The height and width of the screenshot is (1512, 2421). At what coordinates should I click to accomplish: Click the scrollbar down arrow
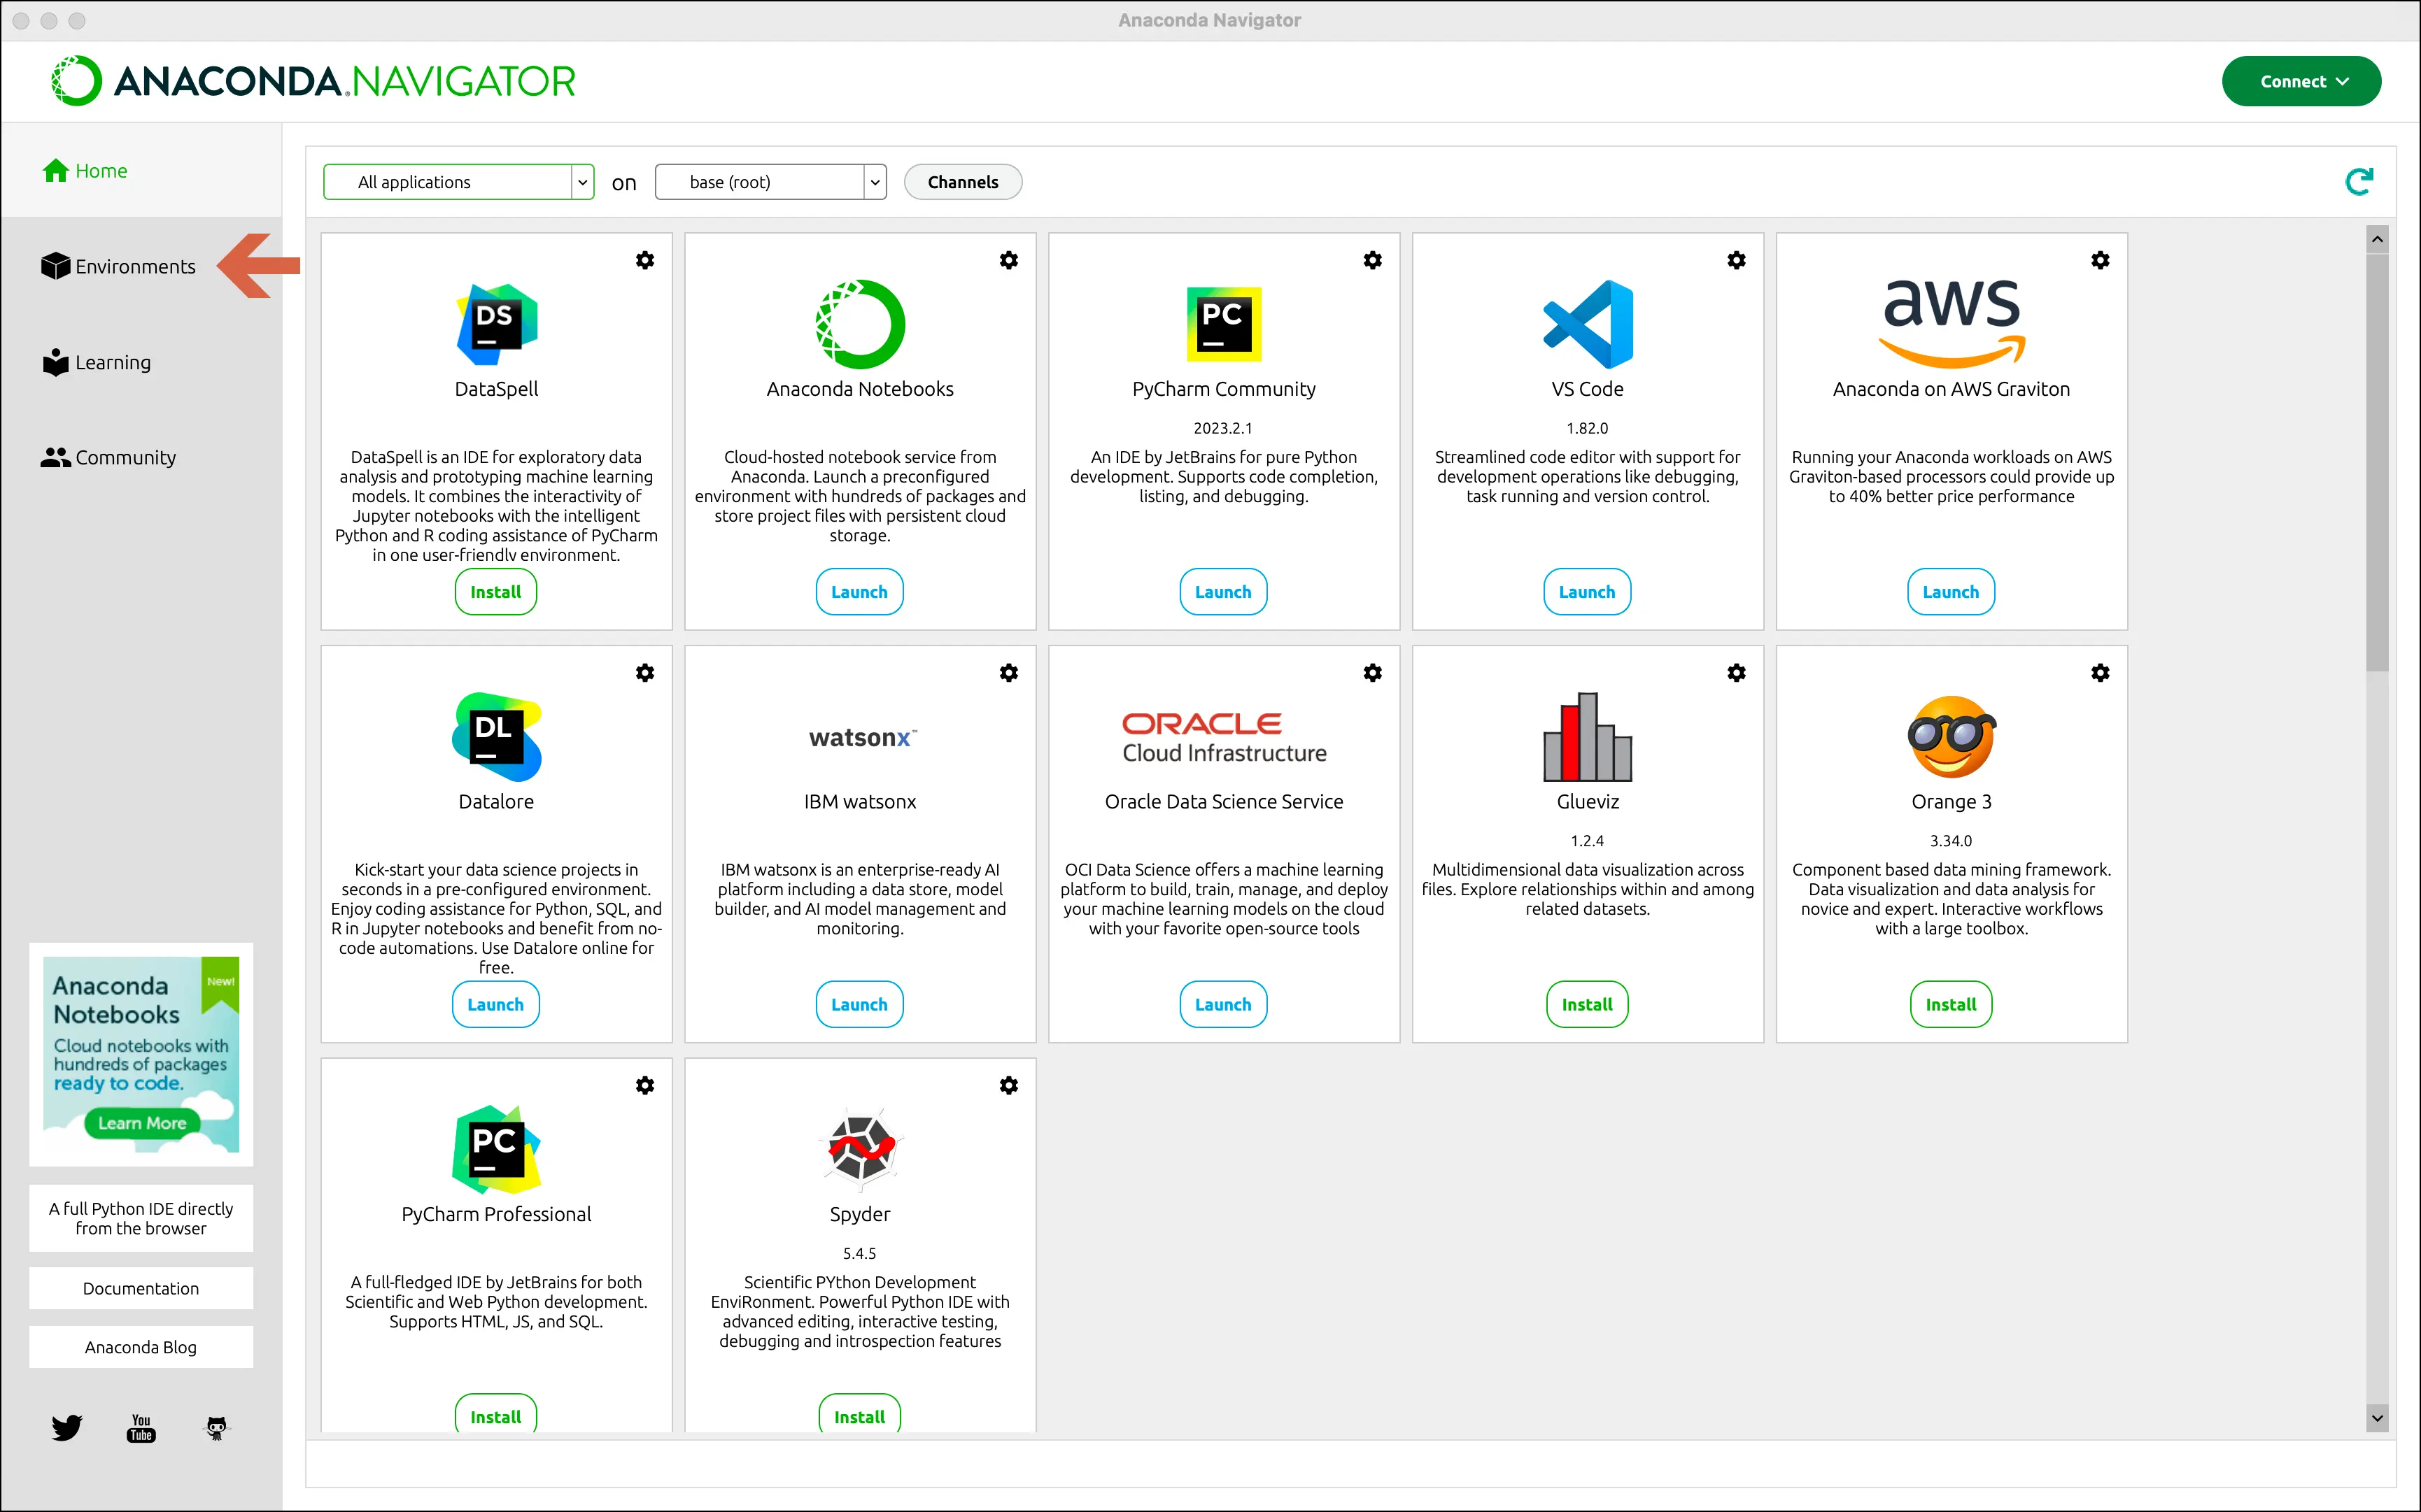[x=2378, y=1419]
